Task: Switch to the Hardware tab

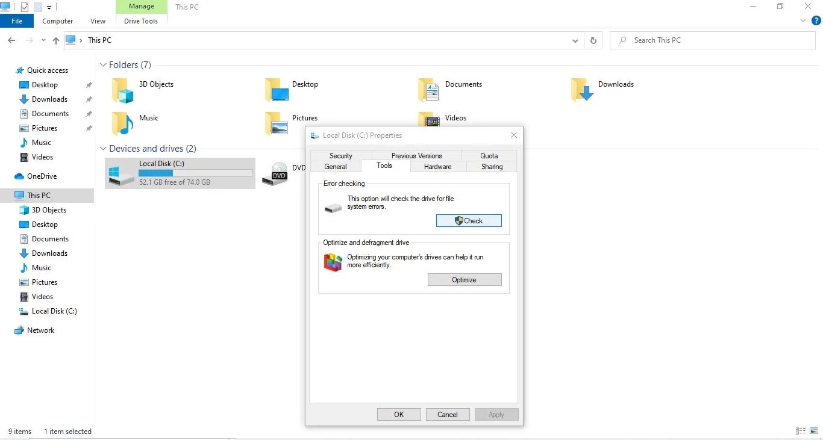Action: click(x=437, y=167)
